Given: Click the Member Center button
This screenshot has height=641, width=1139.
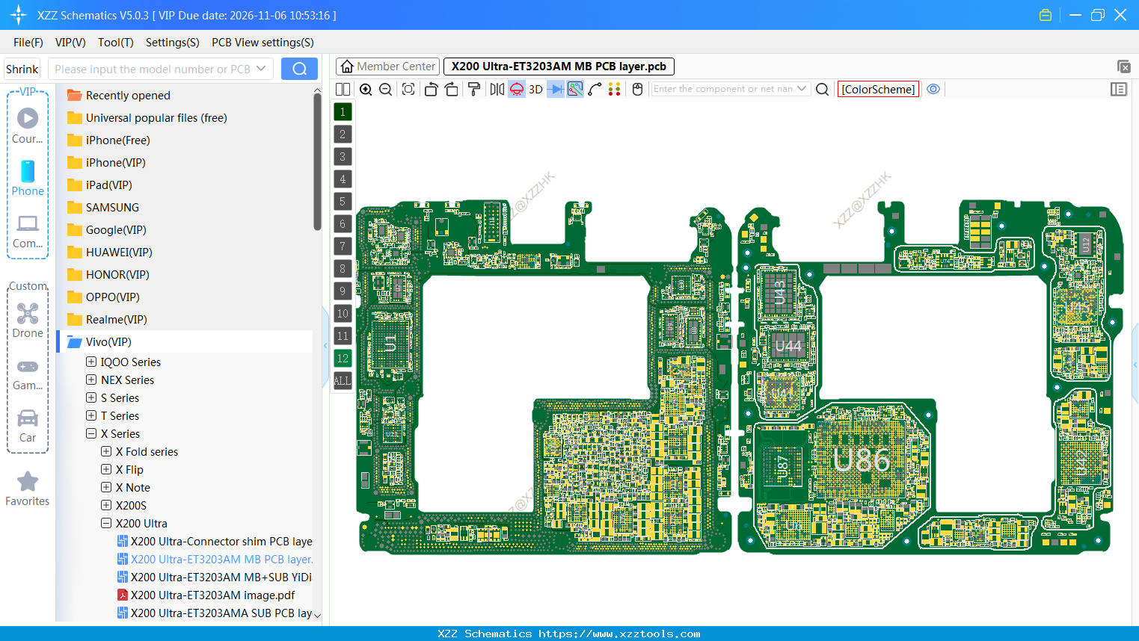Looking at the screenshot, I should pyautogui.click(x=387, y=66).
